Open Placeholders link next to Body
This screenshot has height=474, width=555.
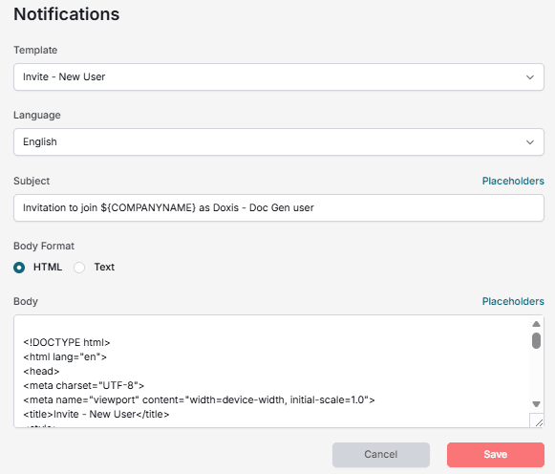513,301
